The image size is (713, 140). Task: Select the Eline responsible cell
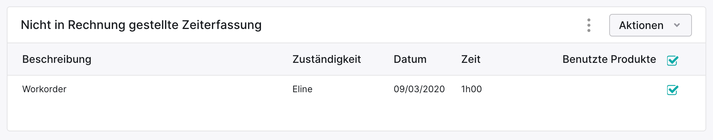click(302, 89)
